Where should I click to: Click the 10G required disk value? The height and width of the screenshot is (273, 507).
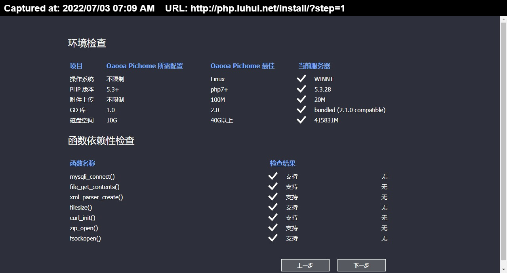[x=112, y=120]
